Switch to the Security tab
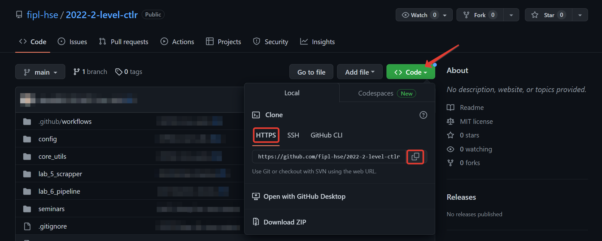The width and height of the screenshot is (602, 241). click(x=271, y=42)
